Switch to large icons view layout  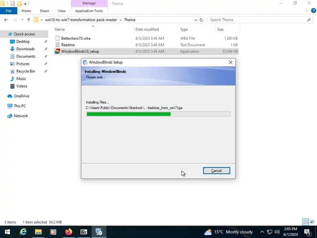[x=312, y=222]
